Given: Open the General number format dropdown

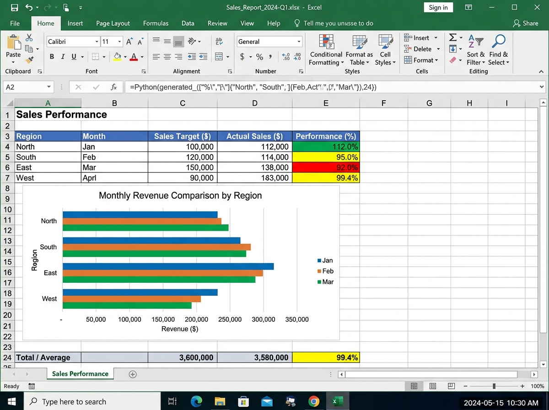Looking at the screenshot, I should [299, 42].
